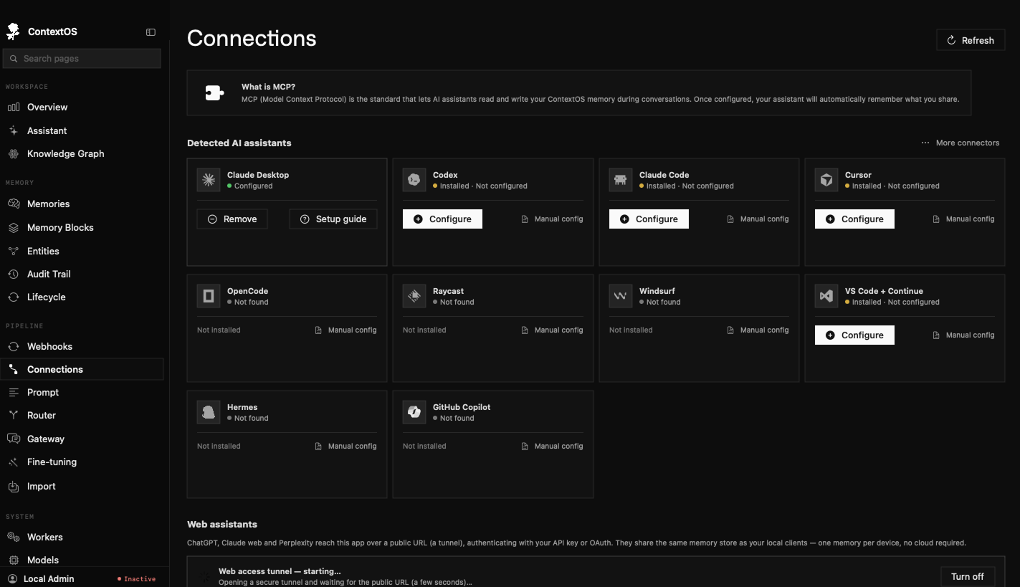
Task: Click the VS Code + Continue icon
Action: pos(826,296)
